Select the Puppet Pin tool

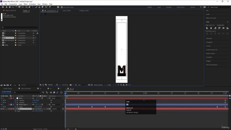pos(50,7)
